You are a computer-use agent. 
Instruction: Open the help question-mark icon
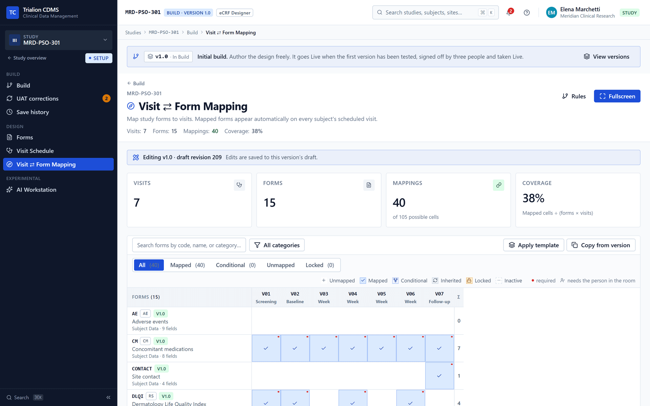tap(527, 13)
